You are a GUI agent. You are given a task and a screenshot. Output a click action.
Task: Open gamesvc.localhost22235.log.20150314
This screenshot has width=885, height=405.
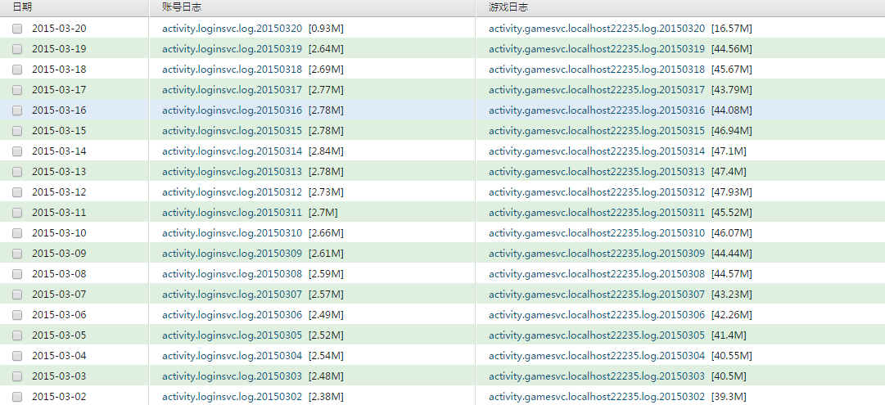pyautogui.click(x=597, y=151)
